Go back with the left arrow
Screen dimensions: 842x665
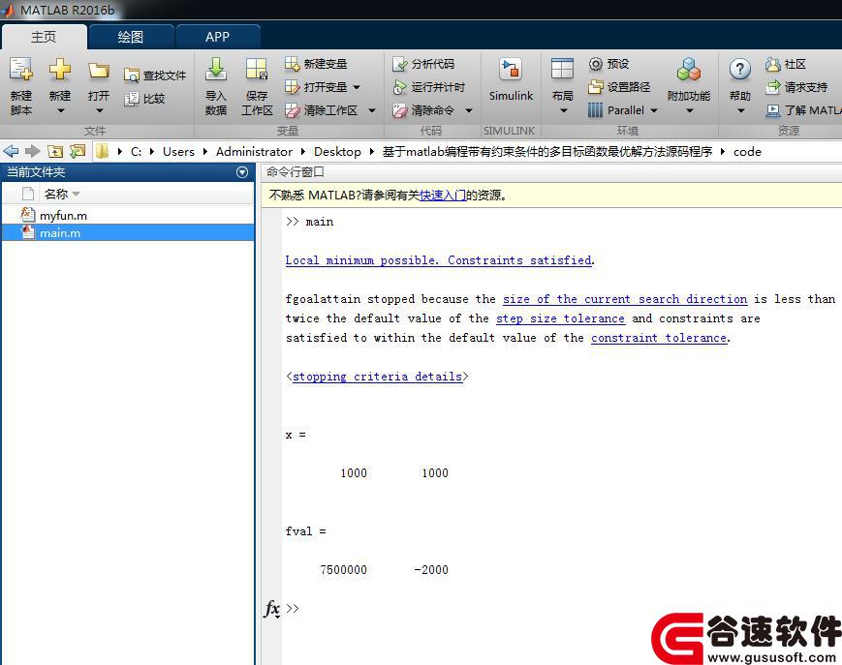(x=12, y=151)
